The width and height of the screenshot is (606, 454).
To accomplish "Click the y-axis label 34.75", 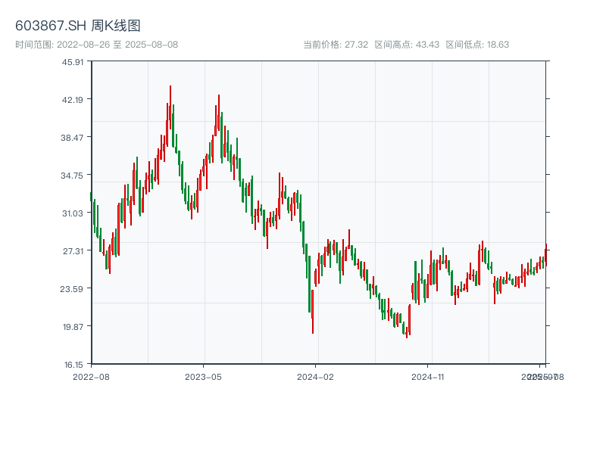I will 72,176.
